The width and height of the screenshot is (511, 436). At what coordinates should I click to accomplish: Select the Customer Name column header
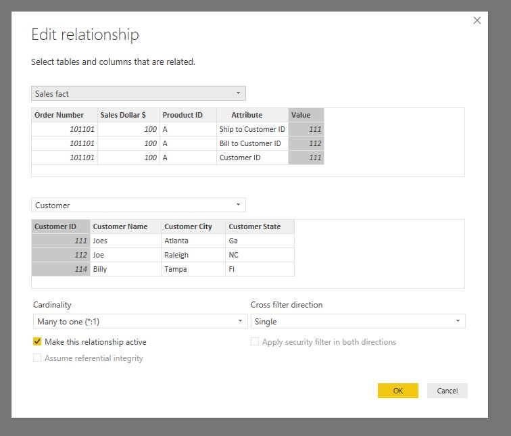click(126, 226)
